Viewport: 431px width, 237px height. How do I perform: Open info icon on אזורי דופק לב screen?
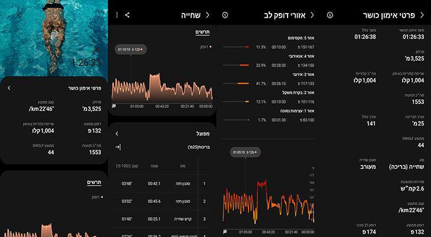coord(225,15)
